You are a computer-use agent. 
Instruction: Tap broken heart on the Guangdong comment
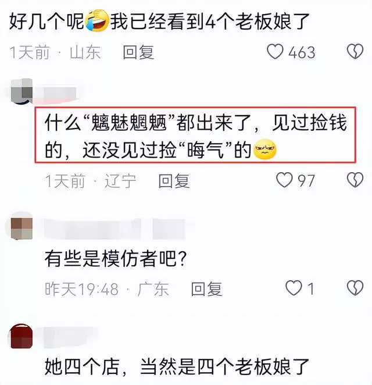(355, 288)
